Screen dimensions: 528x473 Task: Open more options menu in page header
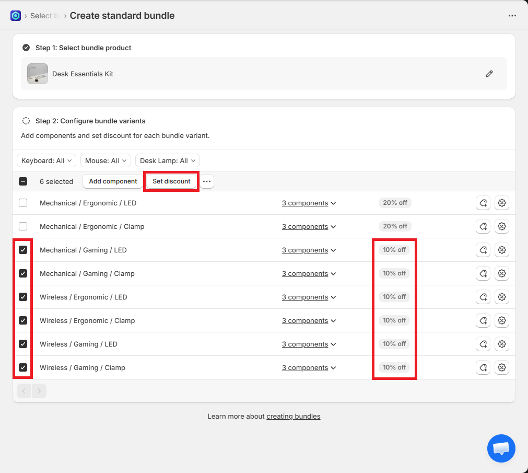coord(512,16)
